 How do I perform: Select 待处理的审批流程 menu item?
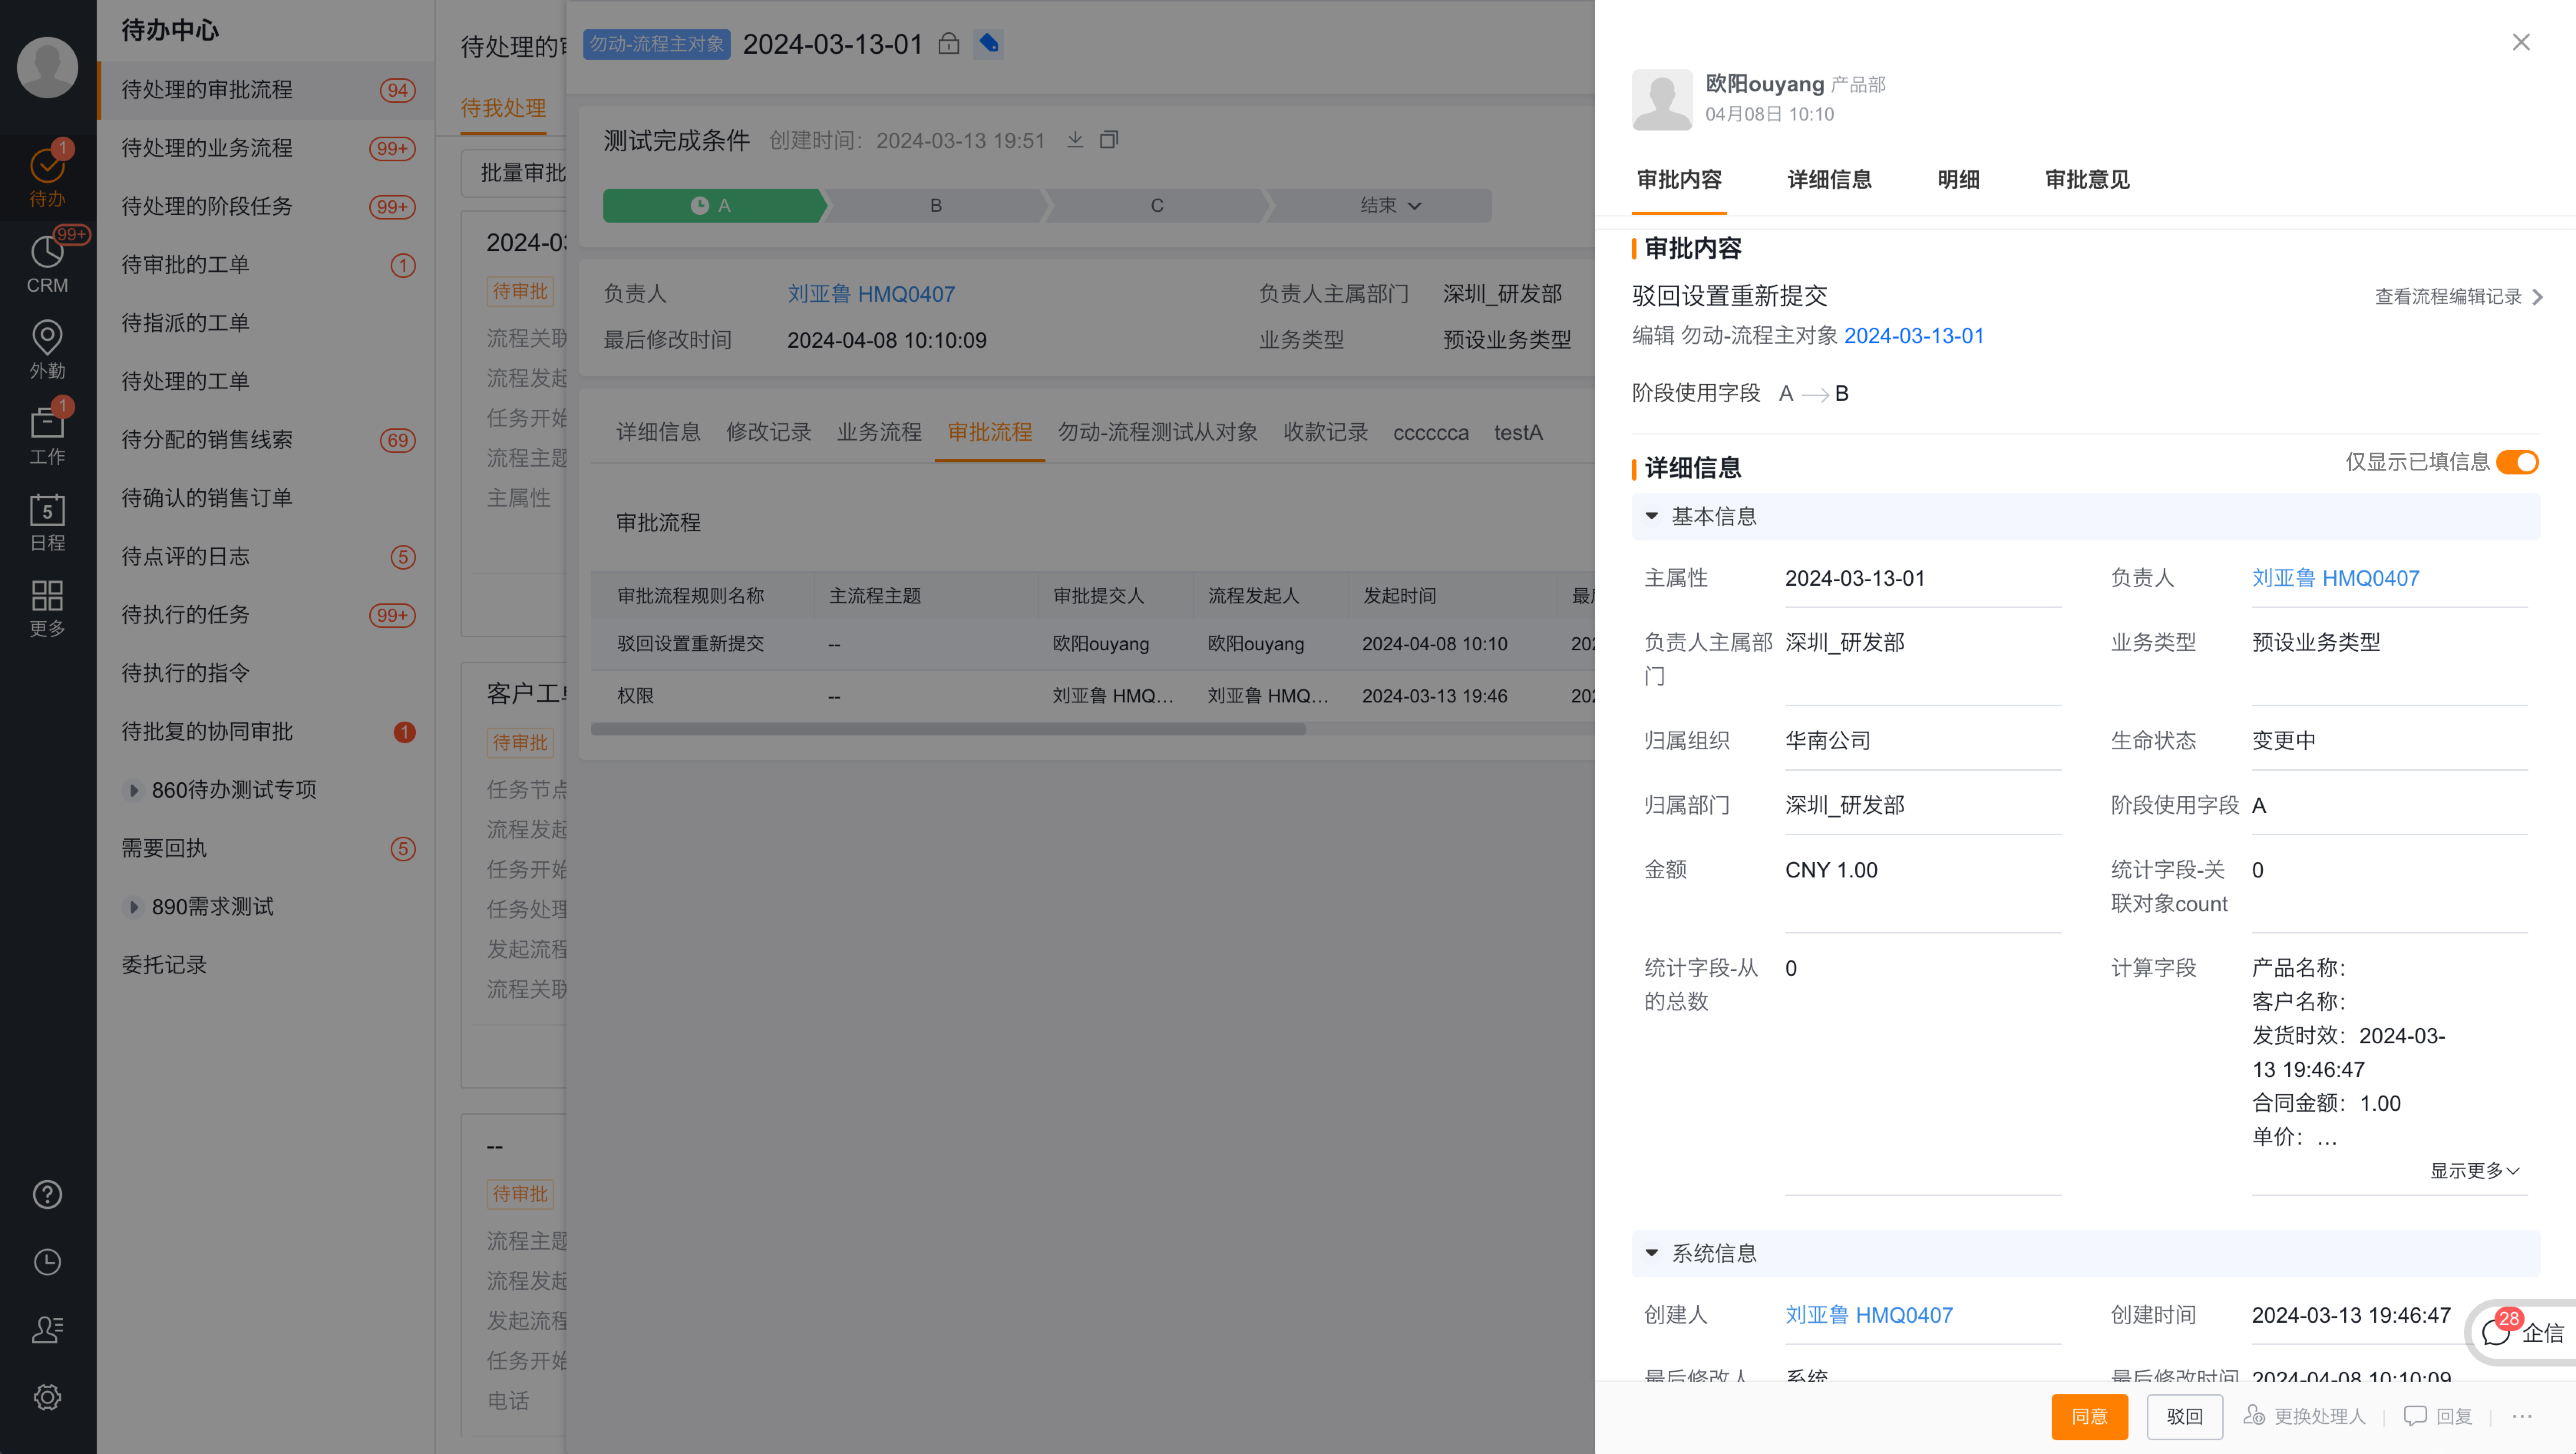266,90
